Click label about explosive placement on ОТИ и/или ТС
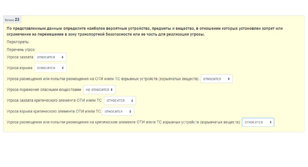Viewport: 308px width, 167px height. 102,79
